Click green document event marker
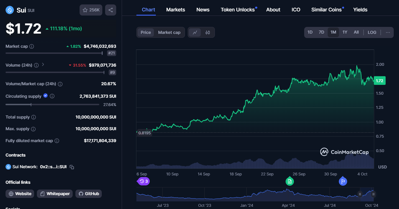This screenshot has width=399, height=209. [x=290, y=181]
